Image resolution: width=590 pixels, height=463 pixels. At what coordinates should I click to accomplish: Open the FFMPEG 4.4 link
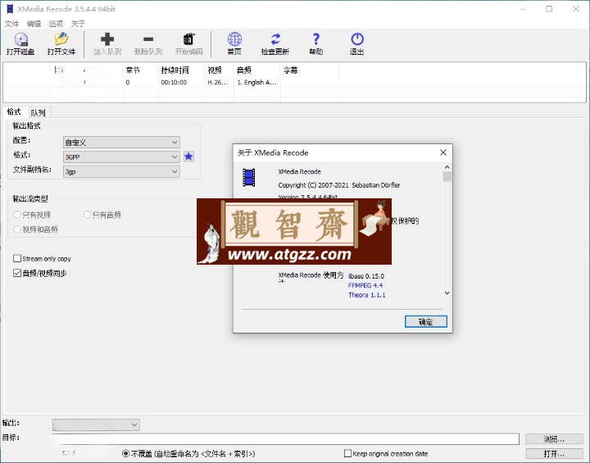click(x=365, y=285)
